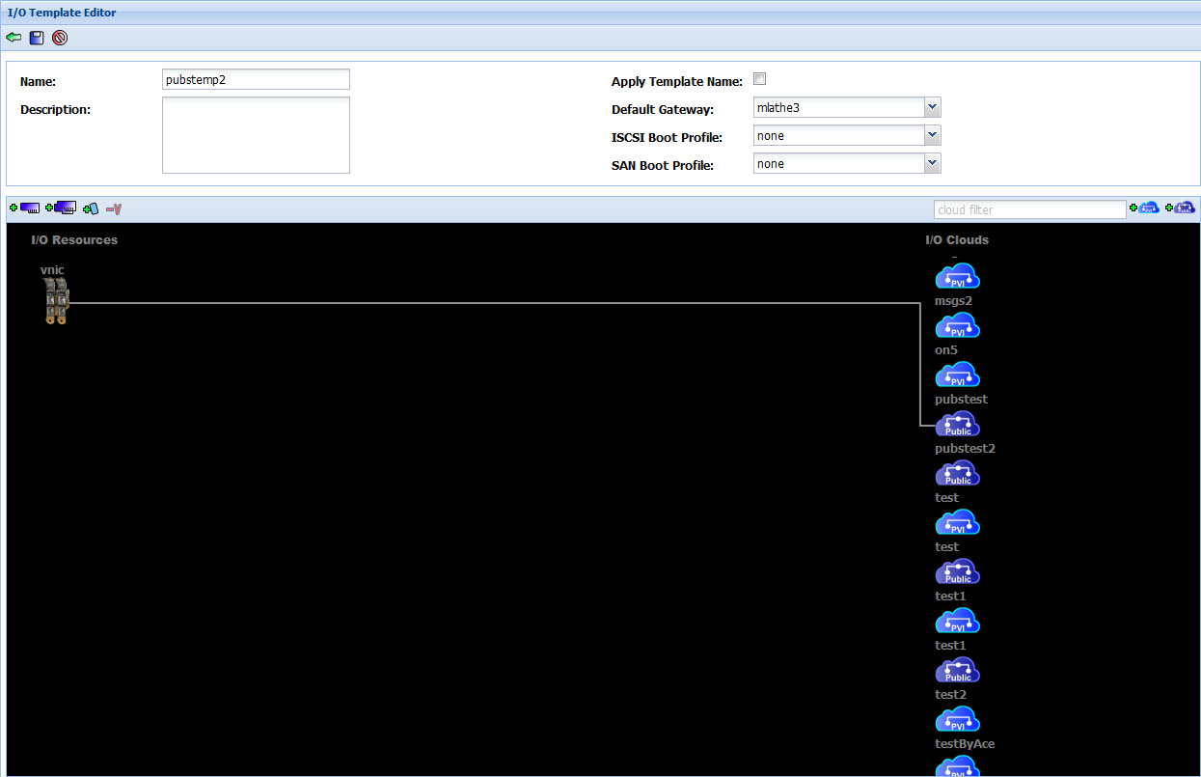Click the third add-resource icon with blue card

point(91,208)
